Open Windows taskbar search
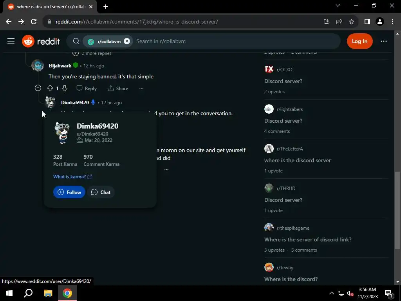 [28, 293]
